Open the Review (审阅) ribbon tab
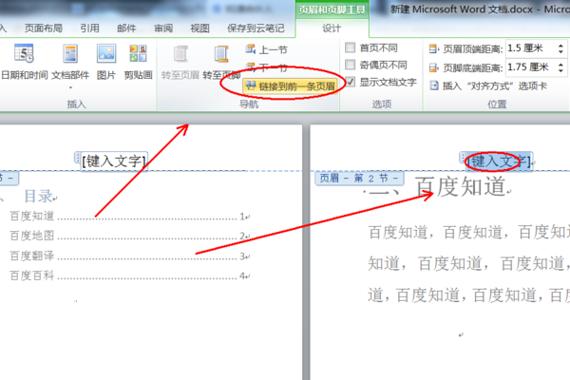This screenshot has height=380, width=570. pos(163,28)
